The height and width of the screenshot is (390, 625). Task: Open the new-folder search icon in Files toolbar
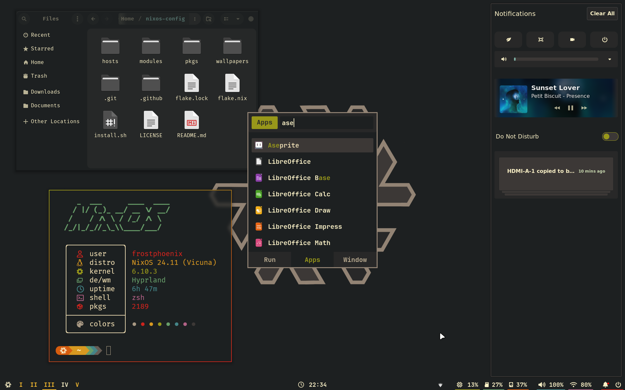click(x=209, y=19)
